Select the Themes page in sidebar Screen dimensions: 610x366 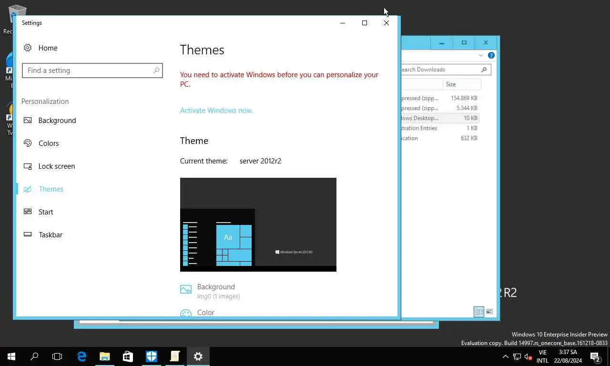(43, 189)
